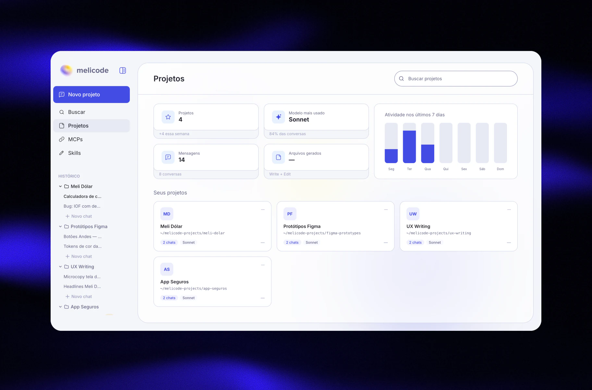Viewport: 592px width, 390px height.
Task: Click the top dash on Meli Dólar card
Action: 263,210
